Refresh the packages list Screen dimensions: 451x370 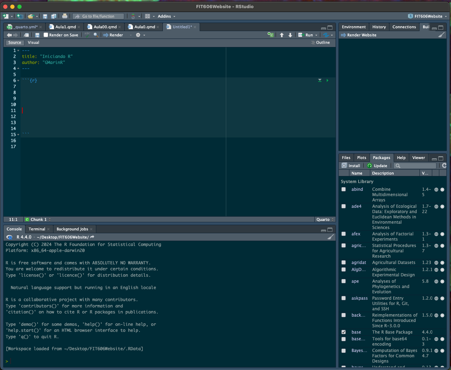click(x=444, y=165)
